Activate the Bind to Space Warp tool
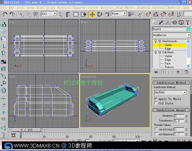 click(36, 14)
